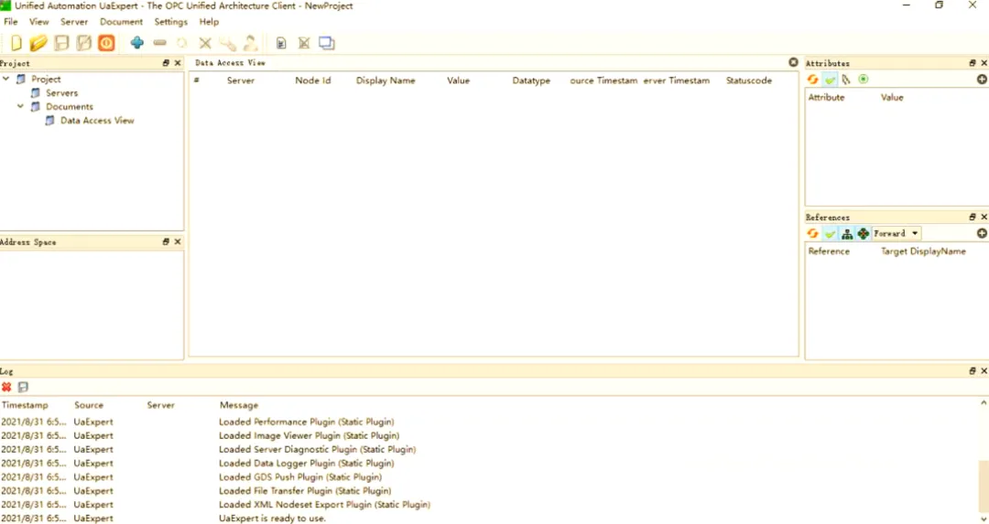
Task: Sort by the Display Name column header
Action: tap(386, 80)
